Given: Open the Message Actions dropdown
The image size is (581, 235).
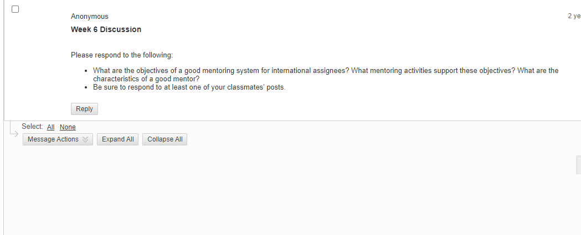Looking at the screenshot, I should (x=58, y=139).
